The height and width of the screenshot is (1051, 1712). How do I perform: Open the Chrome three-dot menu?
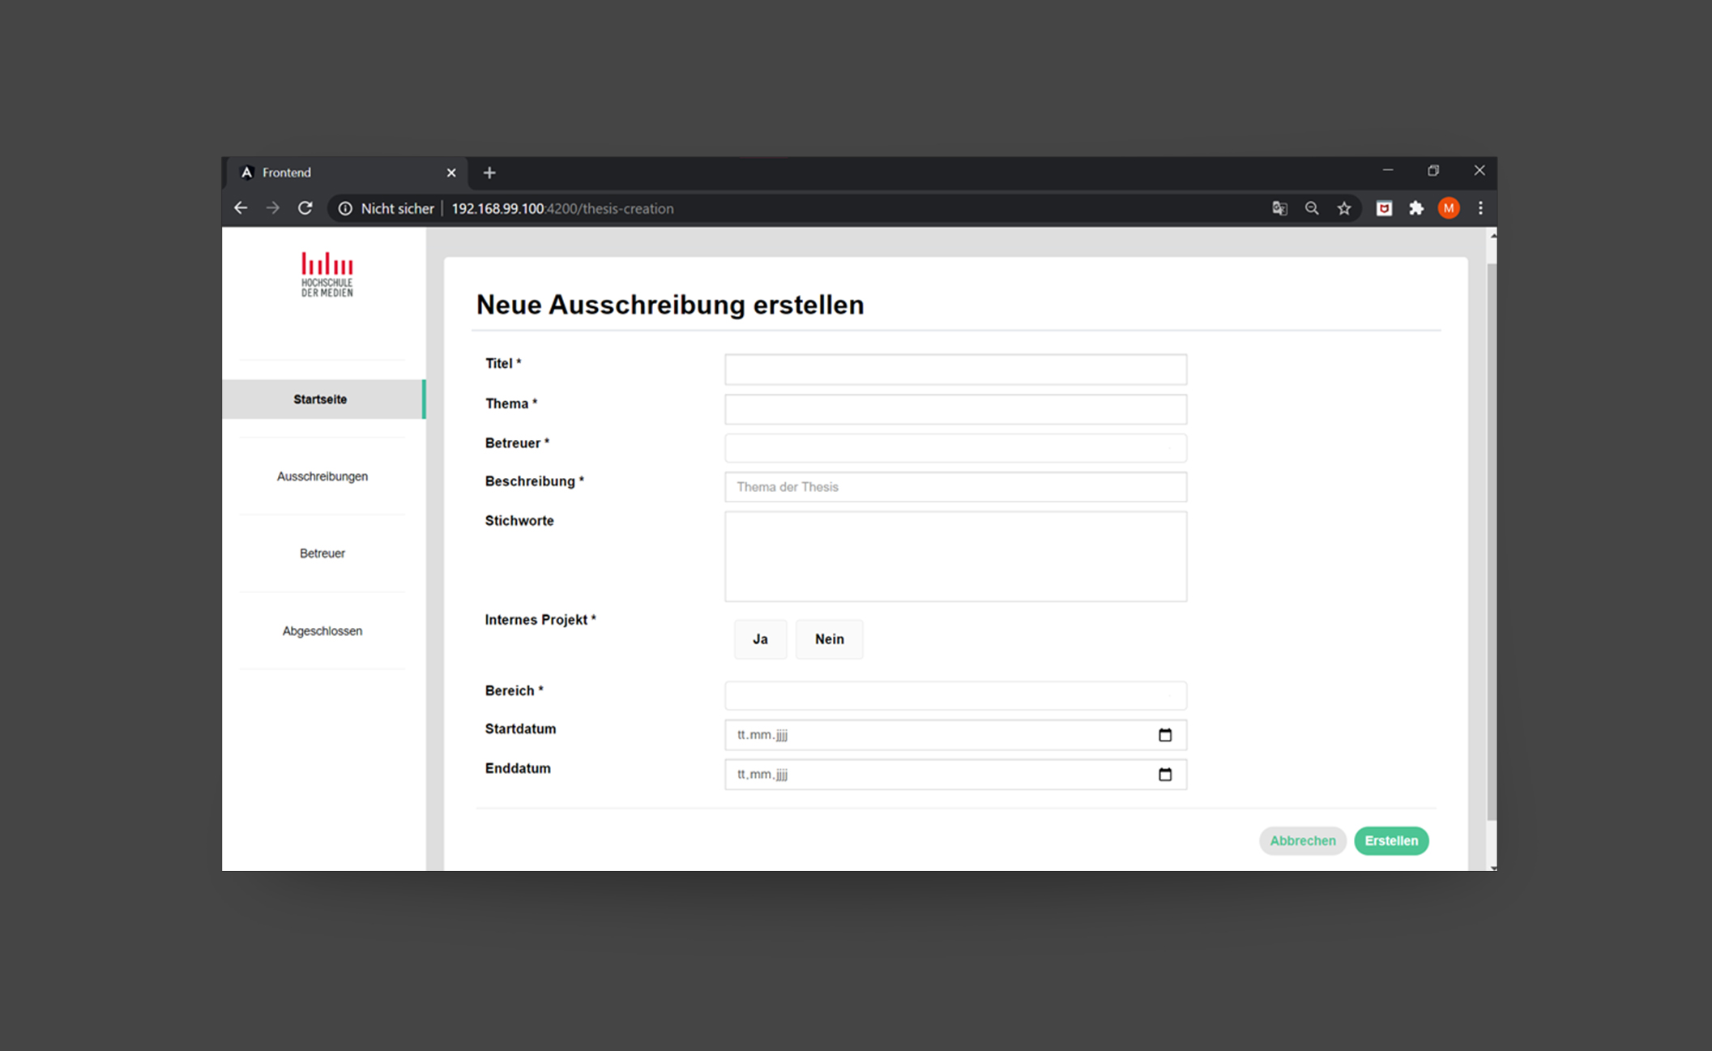1480,208
